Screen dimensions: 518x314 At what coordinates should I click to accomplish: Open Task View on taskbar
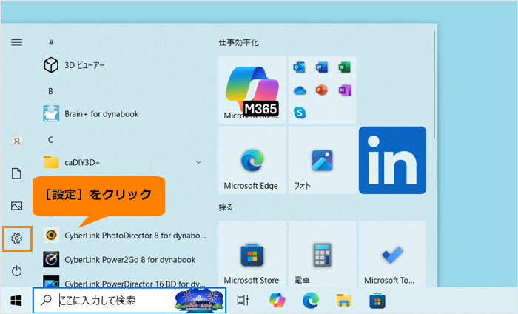coord(243,301)
